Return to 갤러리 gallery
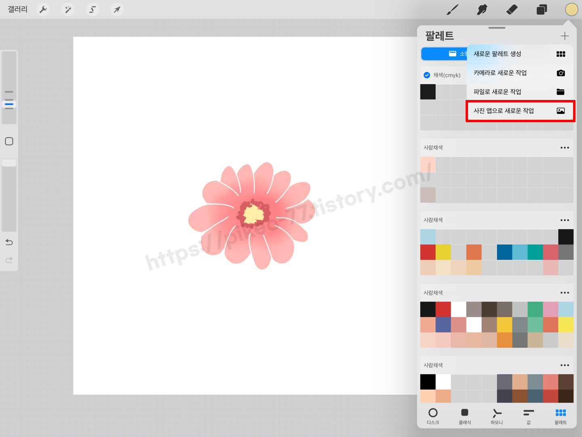Screen dimensions: 582x437 (x=17, y=9)
